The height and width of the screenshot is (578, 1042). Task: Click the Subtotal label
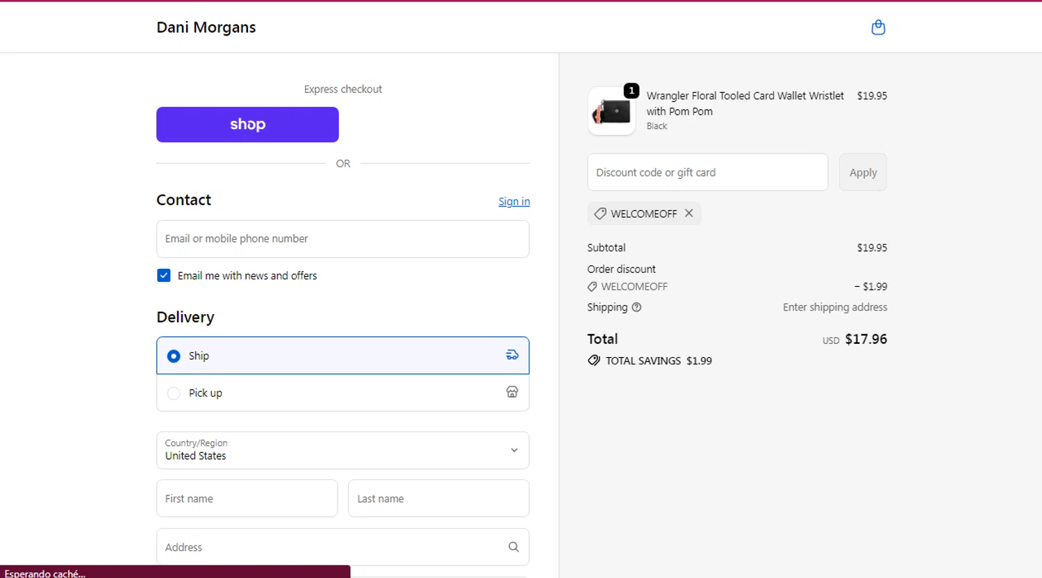pos(606,247)
